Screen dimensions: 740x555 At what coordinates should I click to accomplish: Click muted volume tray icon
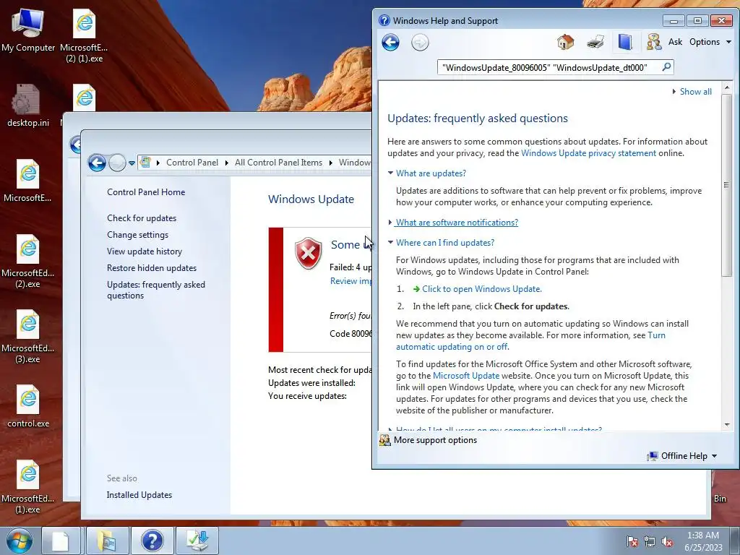(667, 541)
